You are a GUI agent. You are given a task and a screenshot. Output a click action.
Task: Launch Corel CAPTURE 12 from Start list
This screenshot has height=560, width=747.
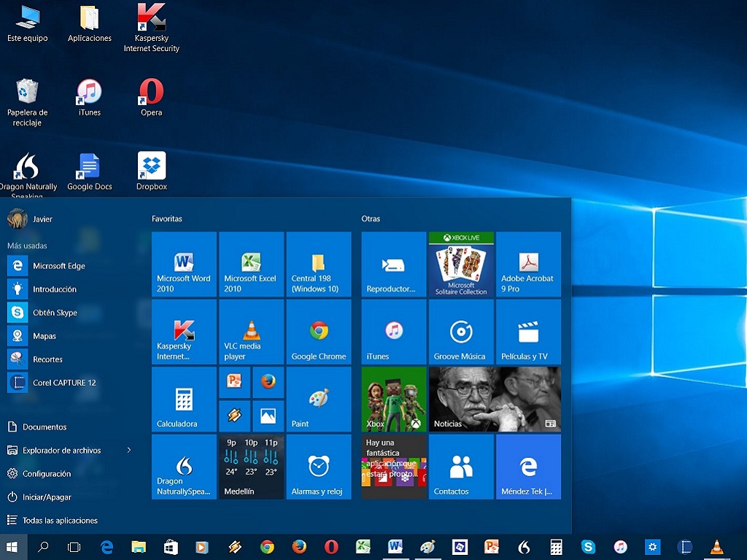click(x=52, y=382)
